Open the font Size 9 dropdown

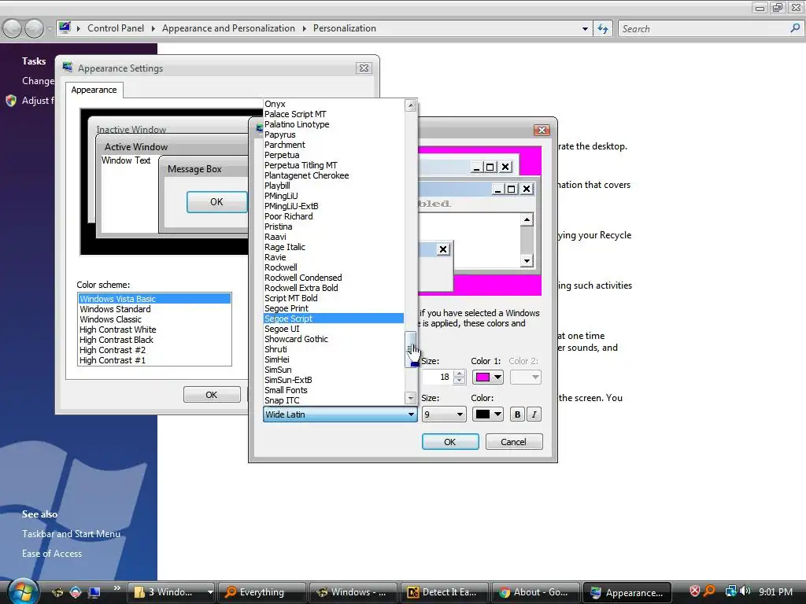444,414
